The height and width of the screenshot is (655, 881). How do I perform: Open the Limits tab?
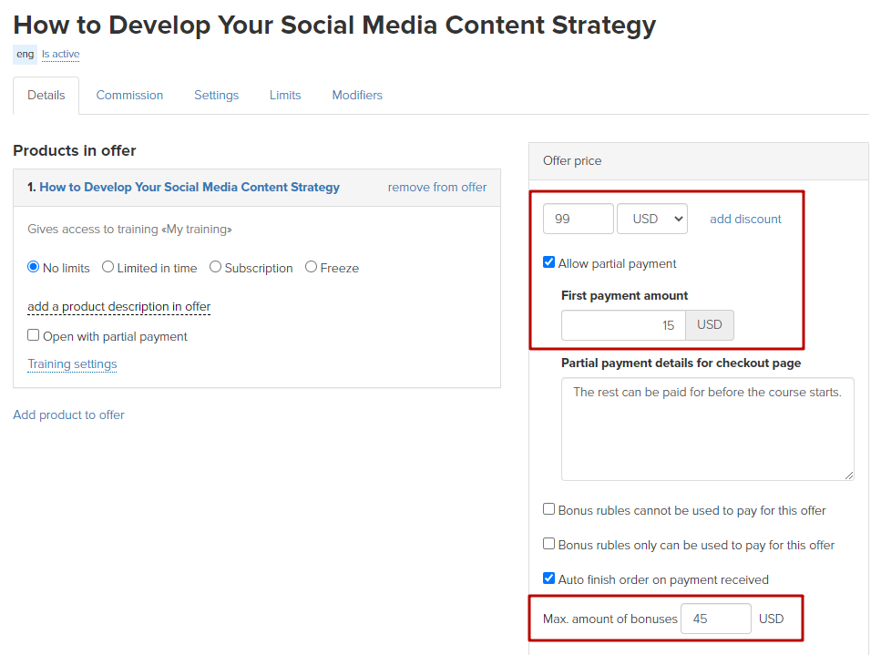pyautogui.click(x=285, y=95)
